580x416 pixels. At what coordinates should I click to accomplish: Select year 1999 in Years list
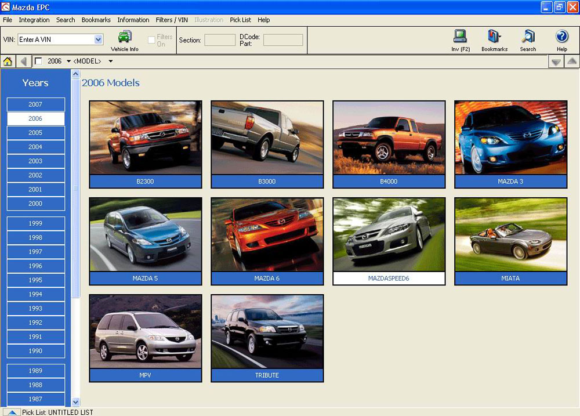[x=35, y=223]
